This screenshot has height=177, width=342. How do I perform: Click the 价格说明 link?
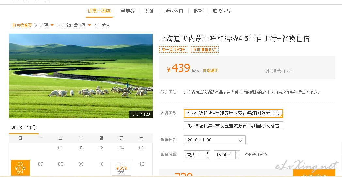(x=210, y=71)
